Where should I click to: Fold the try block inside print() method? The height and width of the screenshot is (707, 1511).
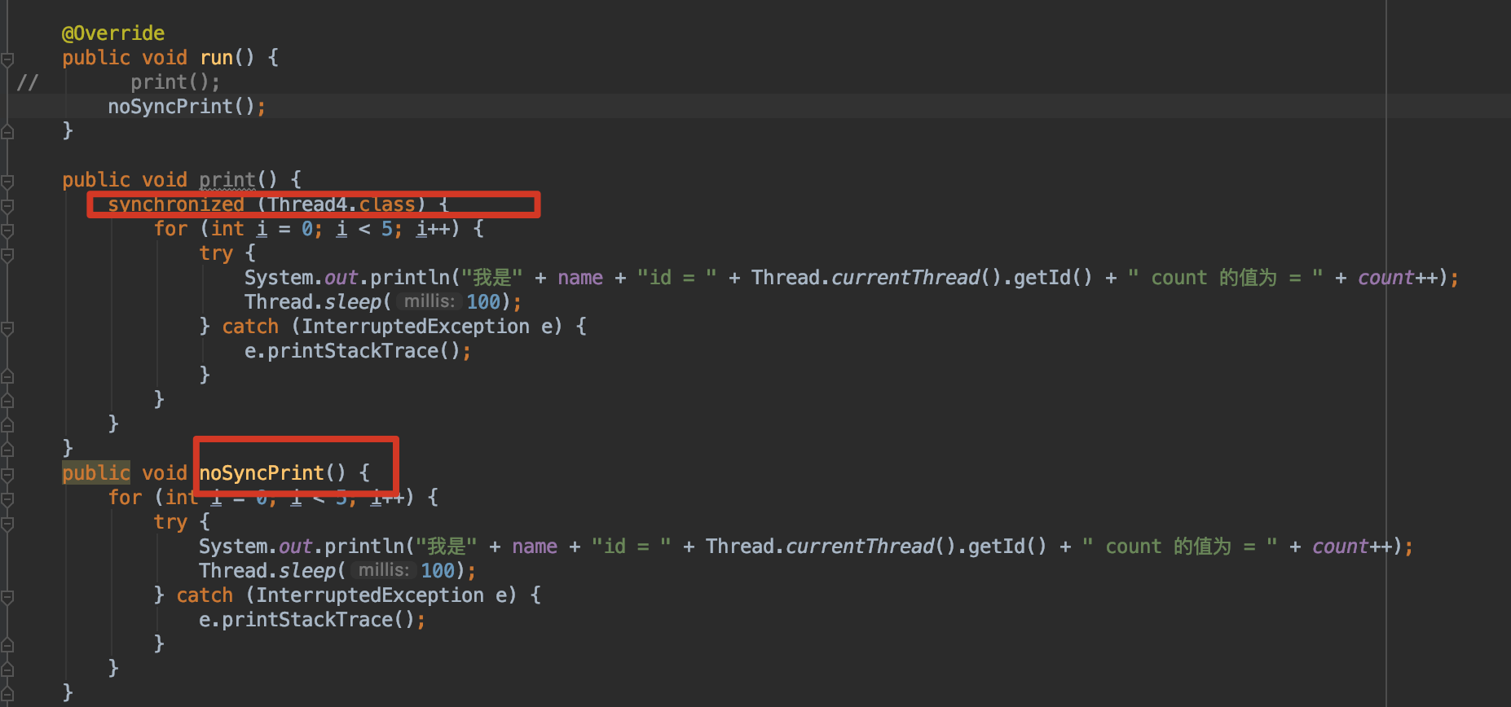(x=7, y=254)
